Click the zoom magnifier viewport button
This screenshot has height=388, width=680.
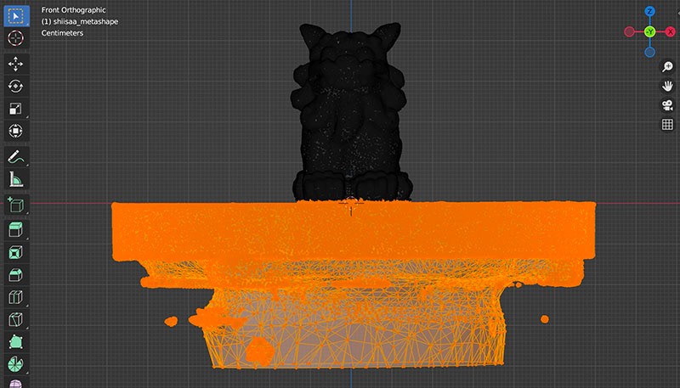pyautogui.click(x=667, y=67)
